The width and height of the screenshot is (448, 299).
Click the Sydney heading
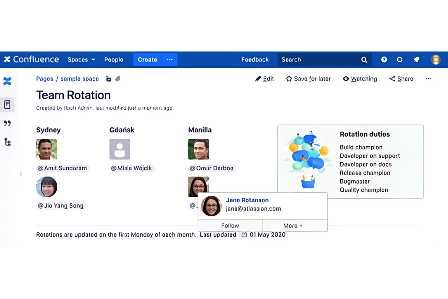pyautogui.click(x=48, y=130)
